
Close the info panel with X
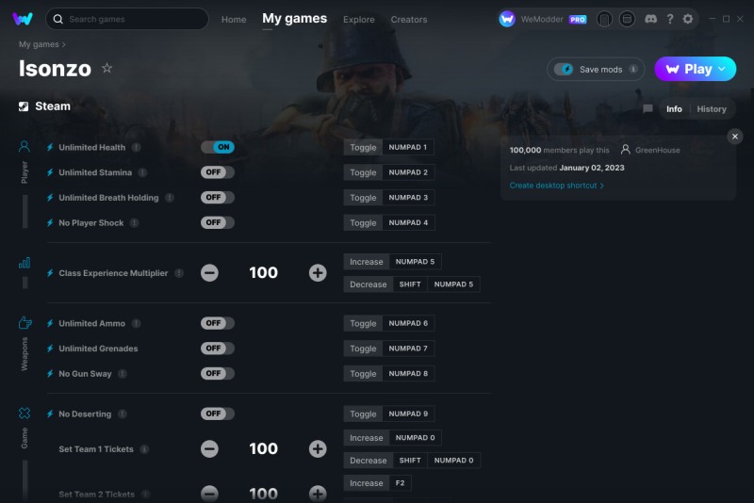[x=735, y=137]
